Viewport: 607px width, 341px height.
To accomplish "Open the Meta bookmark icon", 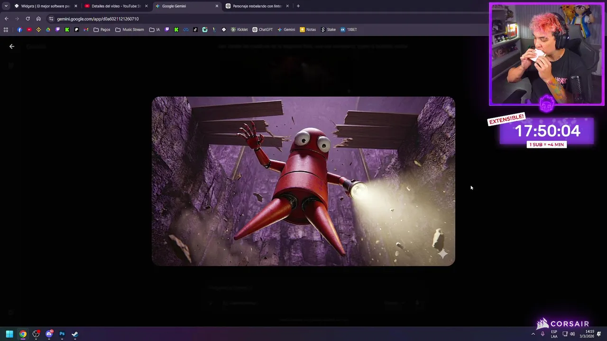I will pyautogui.click(x=186, y=29).
